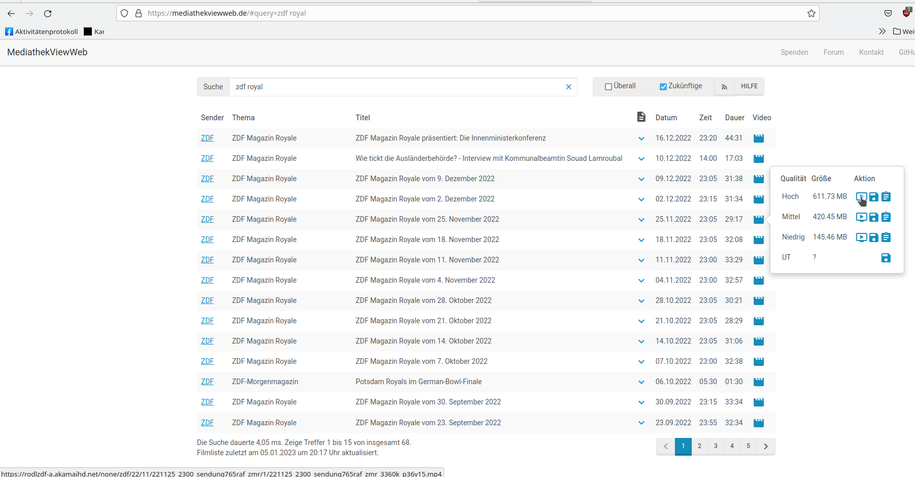Open video options for 2. Dezember 2022 episode
Screen dimensions: 915x477
759,199
